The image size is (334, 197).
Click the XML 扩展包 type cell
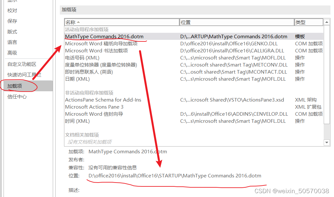[308, 107]
